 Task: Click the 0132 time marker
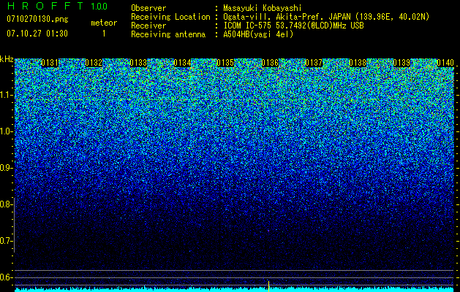click(94, 63)
